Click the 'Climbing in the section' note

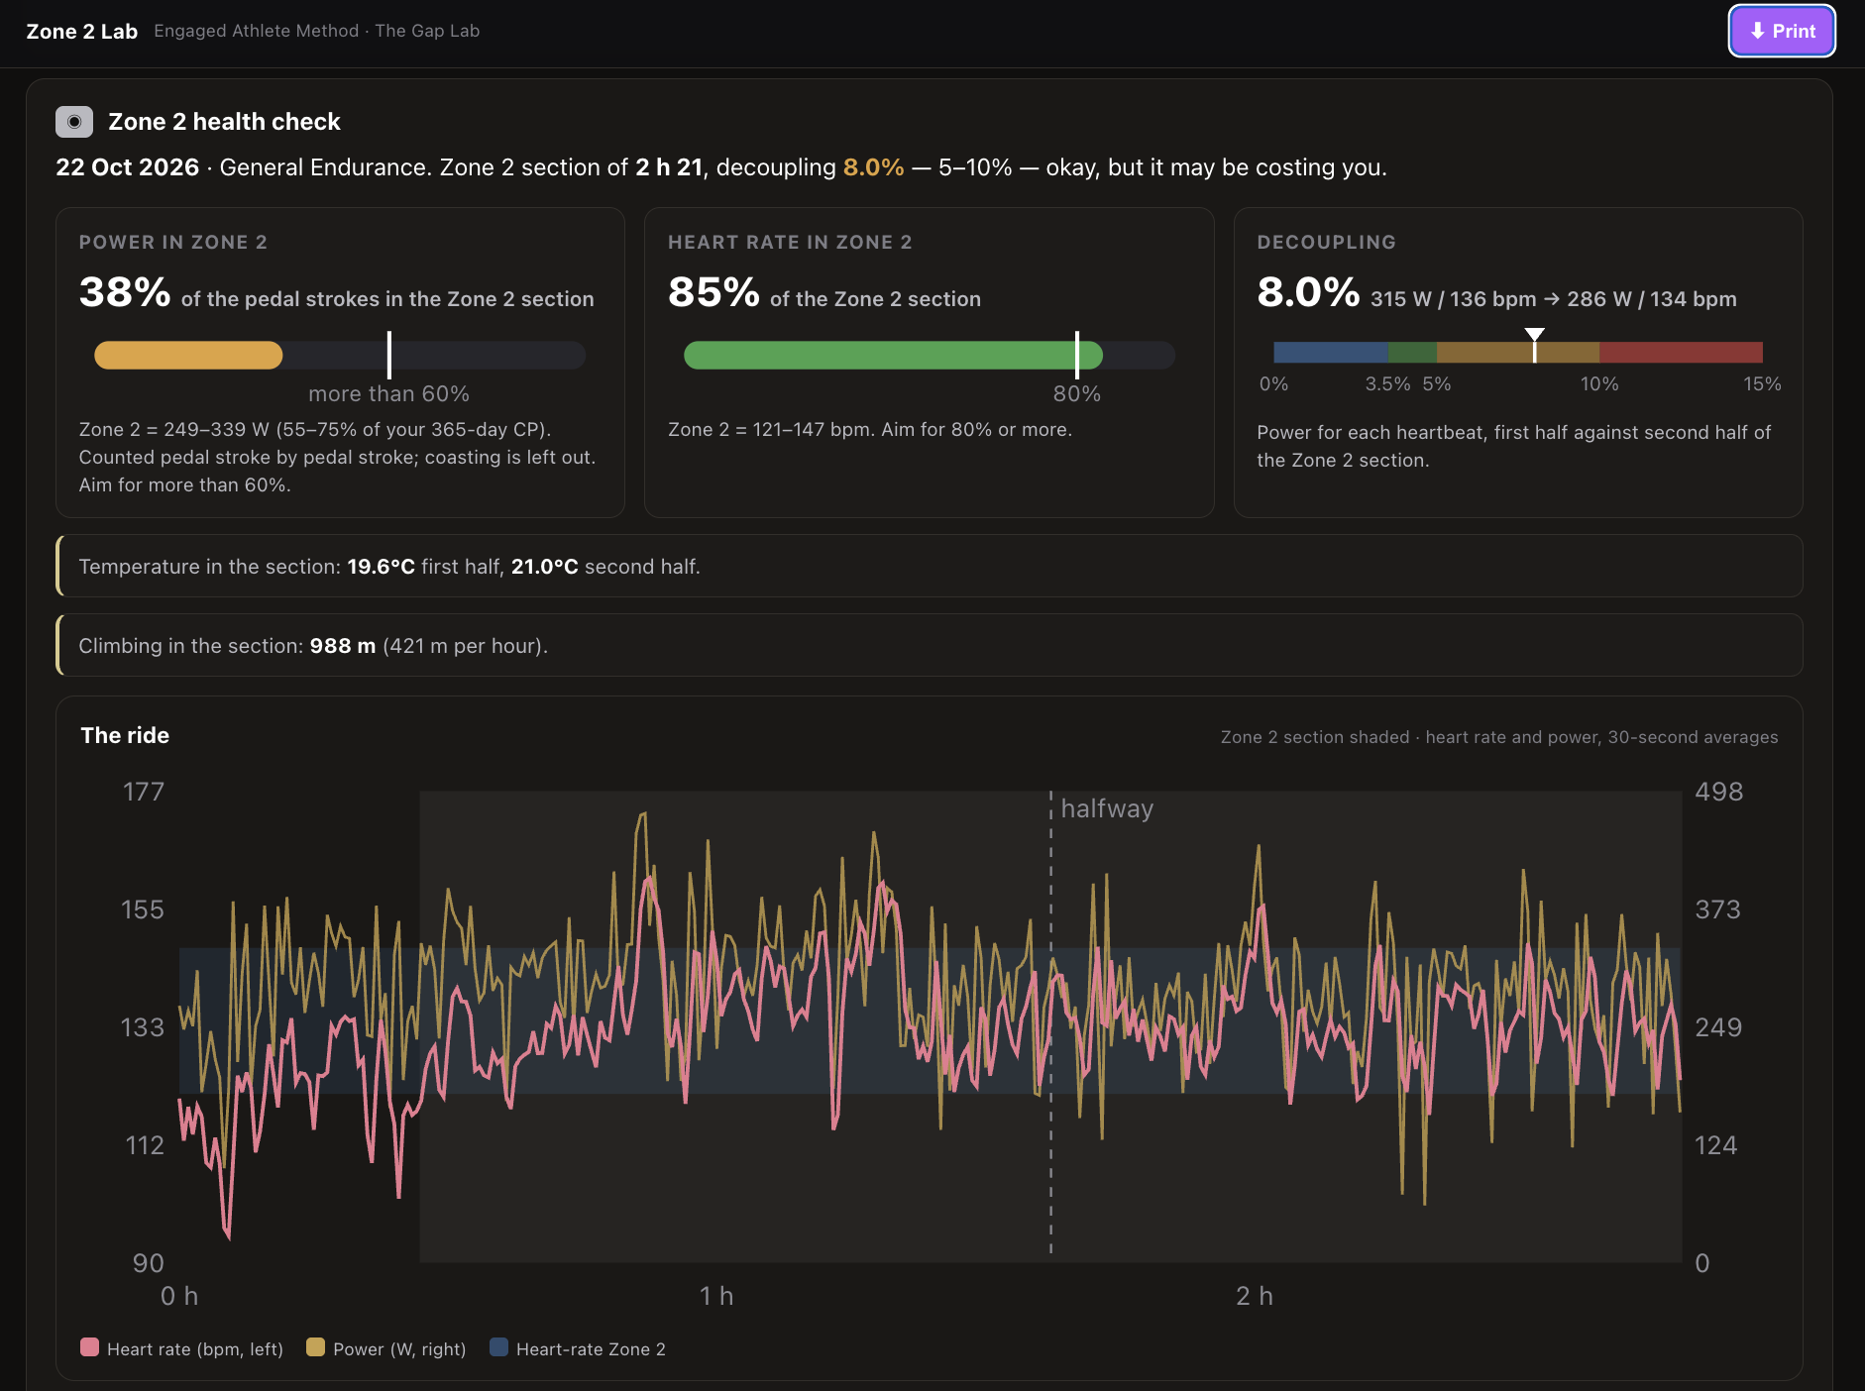coord(930,645)
